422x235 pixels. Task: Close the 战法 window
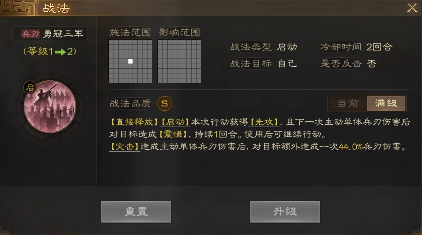(412, 8)
